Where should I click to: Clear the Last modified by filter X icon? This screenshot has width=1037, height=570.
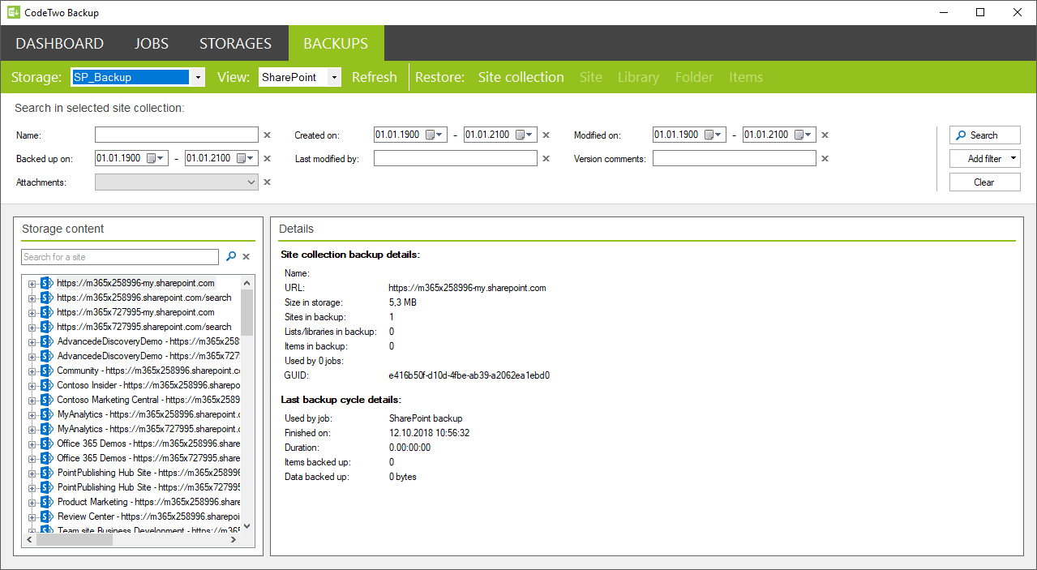pos(546,159)
